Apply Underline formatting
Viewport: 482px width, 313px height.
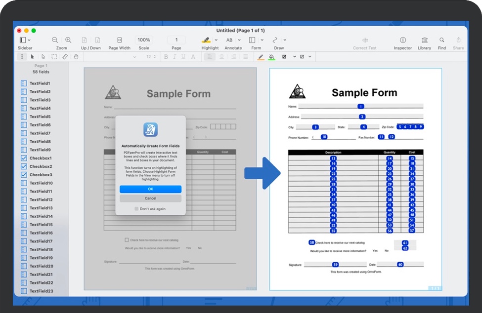tap(183, 57)
